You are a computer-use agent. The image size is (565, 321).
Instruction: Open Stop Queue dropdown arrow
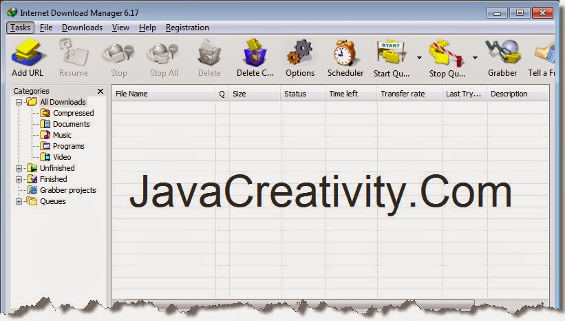click(476, 58)
